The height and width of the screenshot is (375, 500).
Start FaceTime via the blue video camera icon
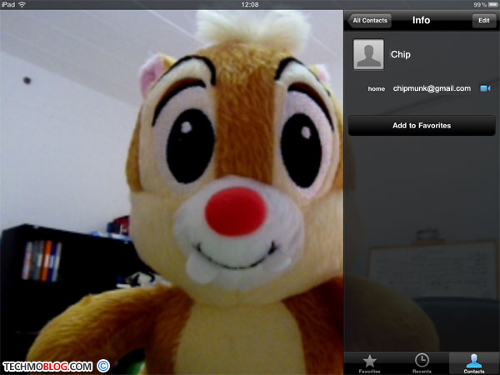(485, 88)
